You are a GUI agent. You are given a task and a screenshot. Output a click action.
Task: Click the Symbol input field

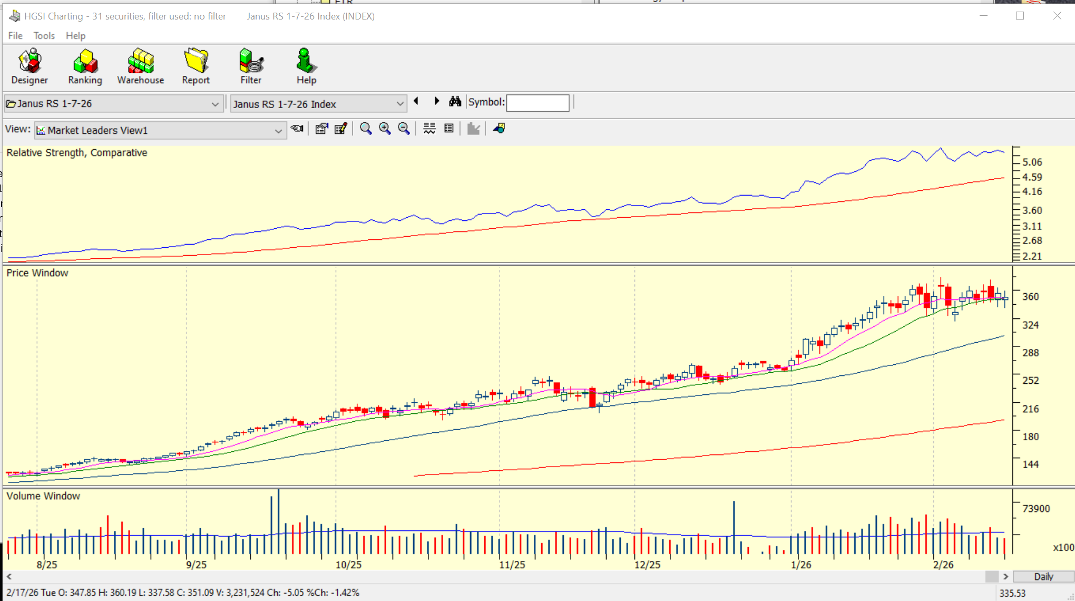coord(537,102)
